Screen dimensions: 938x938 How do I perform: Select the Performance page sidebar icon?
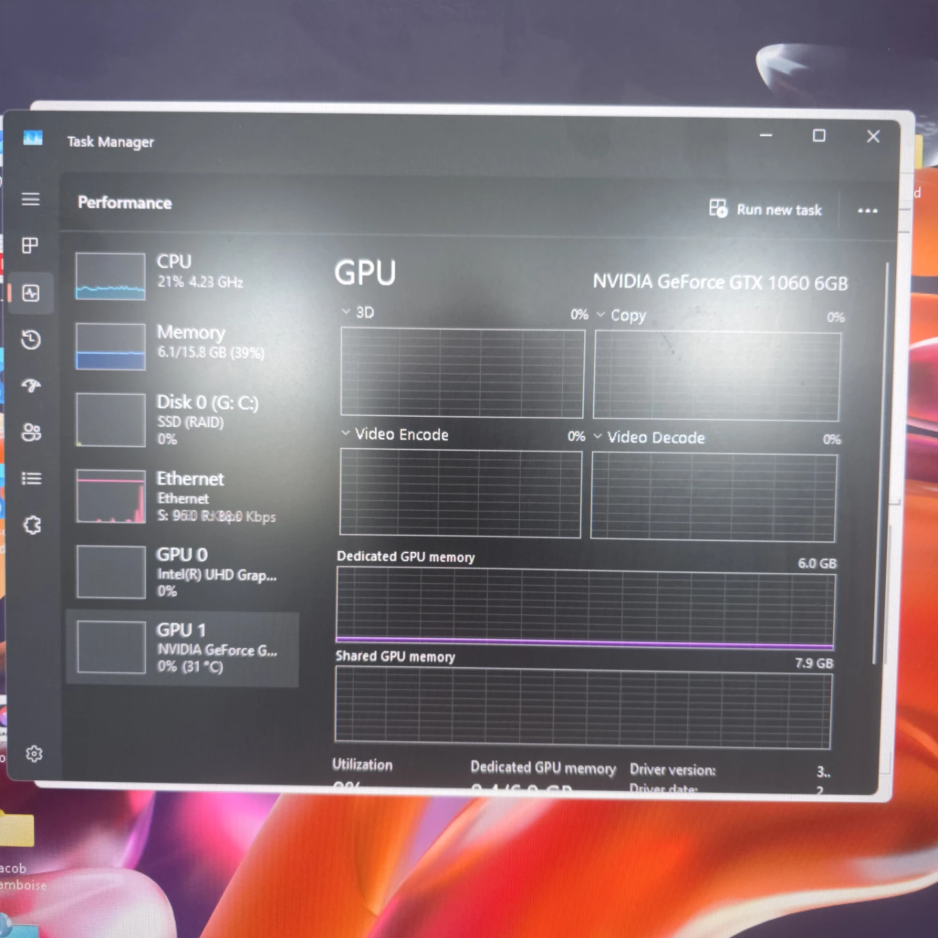[31, 293]
